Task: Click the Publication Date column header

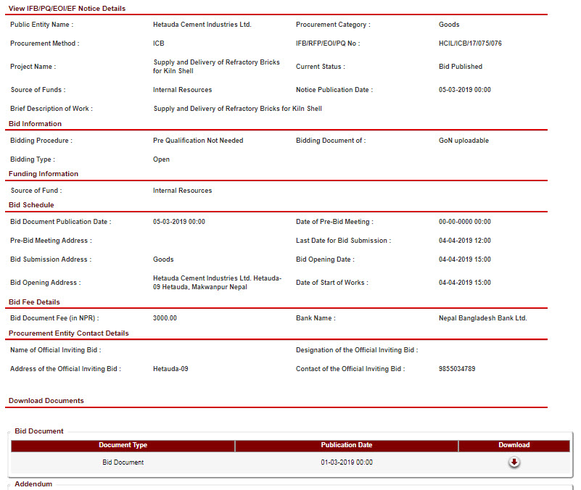Action: tap(346, 445)
